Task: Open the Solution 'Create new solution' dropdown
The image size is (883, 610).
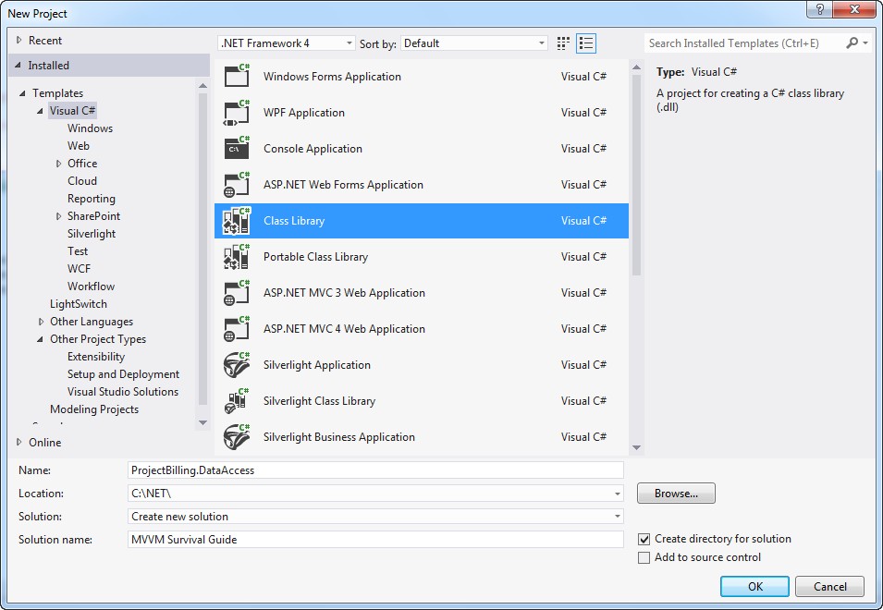Action: pos(618,517)
